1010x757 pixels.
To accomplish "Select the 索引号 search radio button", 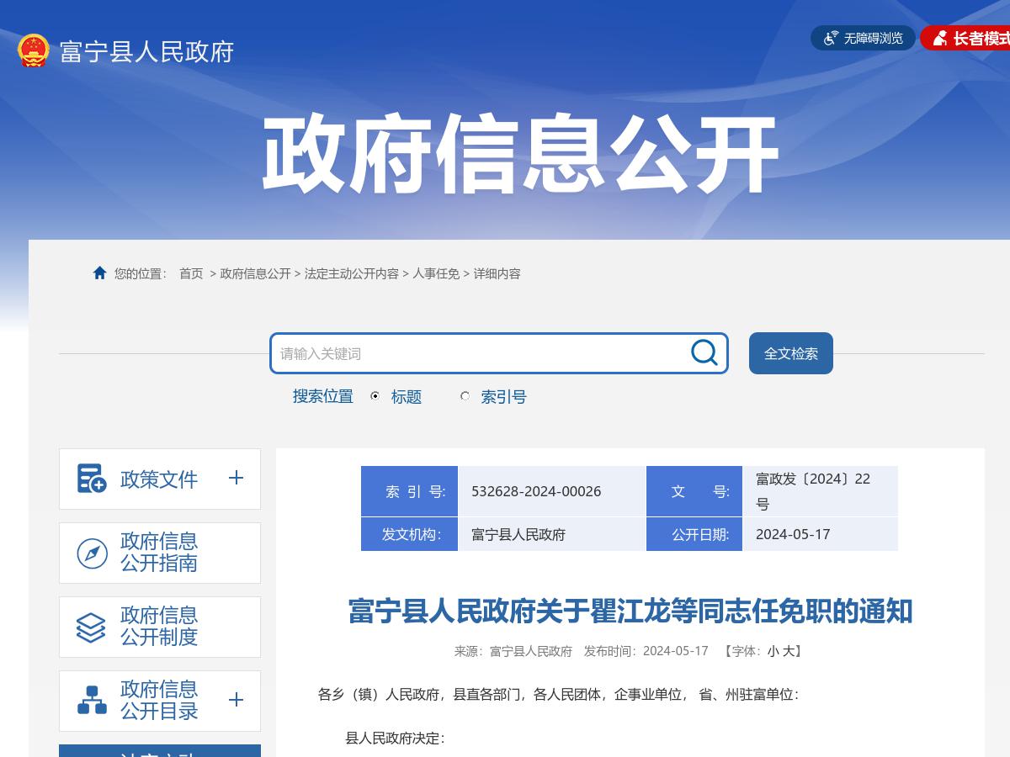I will 465,396.
